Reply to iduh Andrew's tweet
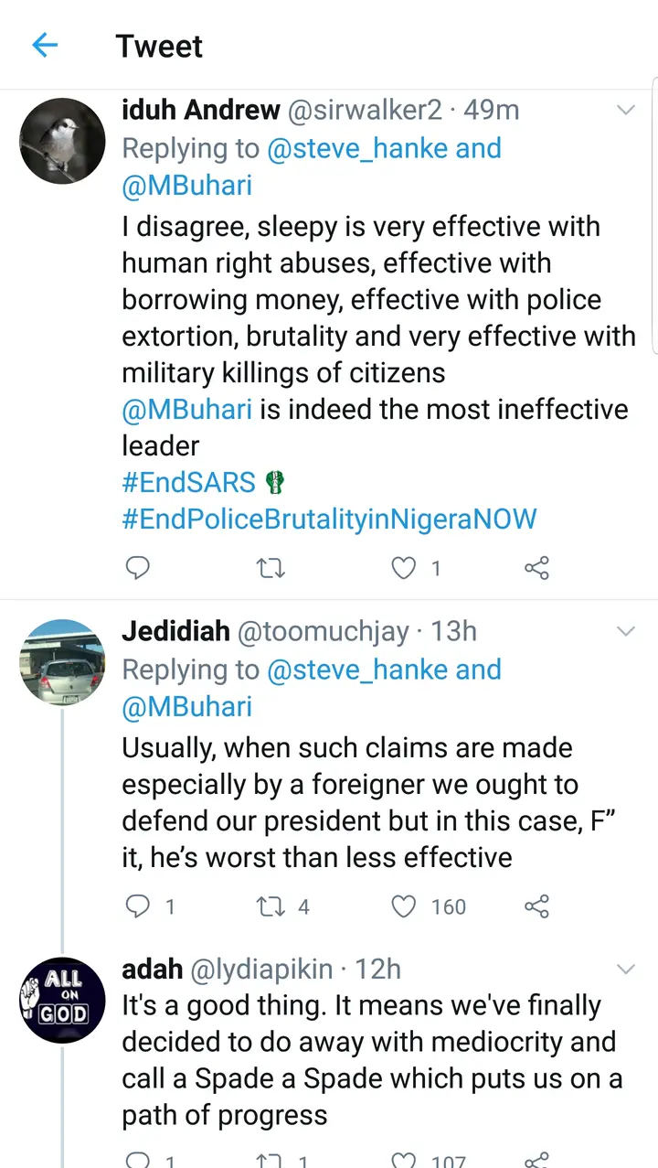The width and height of the screenshot is (658, 1168). click(137, 568)
